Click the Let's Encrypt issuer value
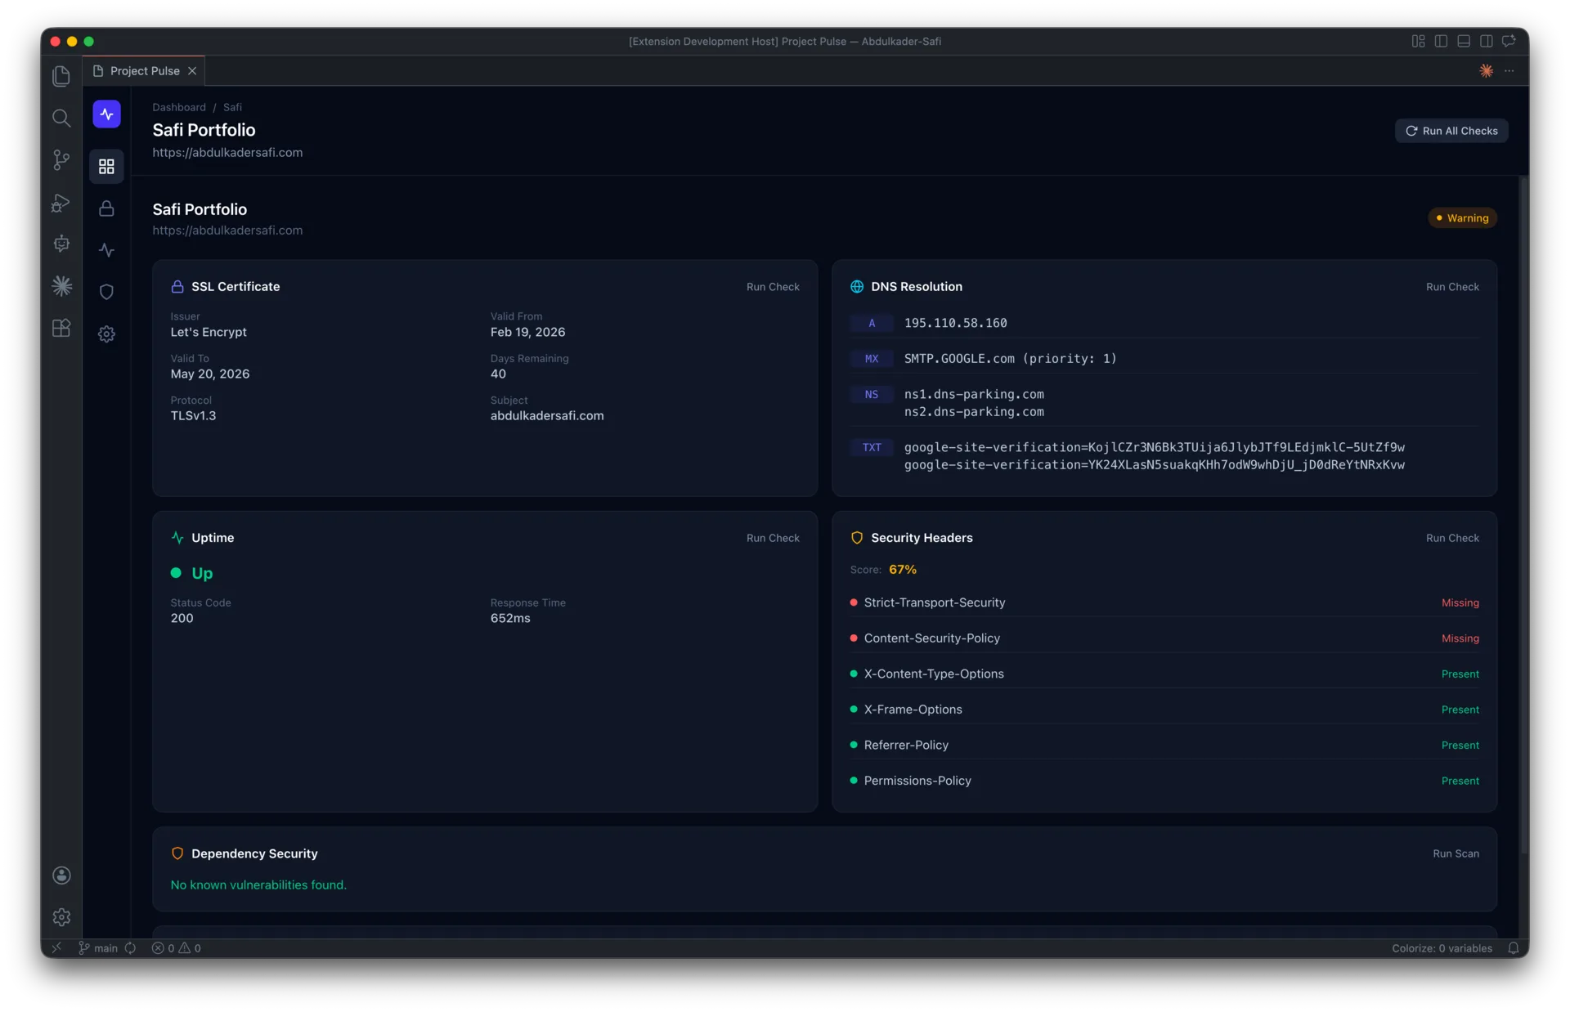Image resolution: width=1570 pixels, height=1012 pixels. click(x=209, y=332)
